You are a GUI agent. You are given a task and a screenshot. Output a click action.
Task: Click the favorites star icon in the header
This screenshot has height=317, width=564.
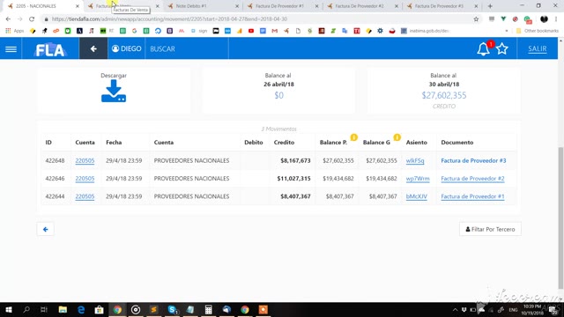(x=502, y=49)
